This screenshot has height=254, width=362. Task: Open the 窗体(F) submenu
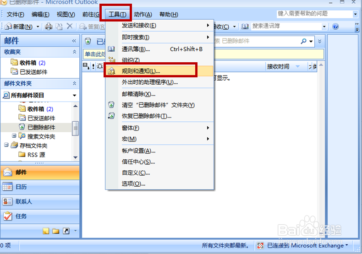159,128
